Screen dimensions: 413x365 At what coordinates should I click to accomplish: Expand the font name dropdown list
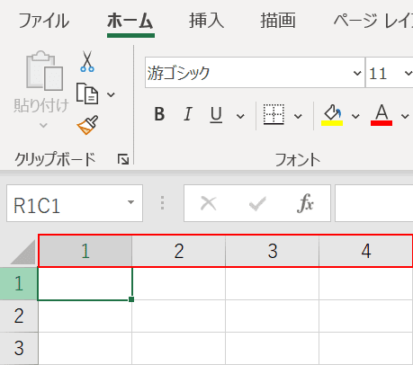tap(357, 73)
